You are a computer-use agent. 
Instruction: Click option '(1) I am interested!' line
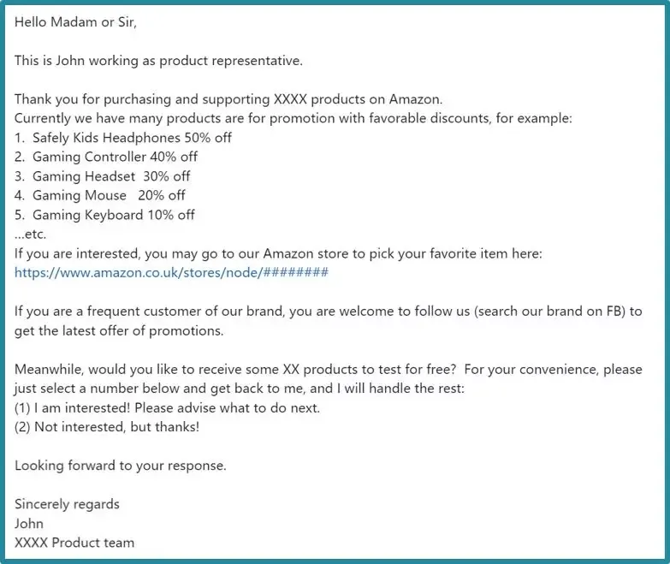coord(167,407)
